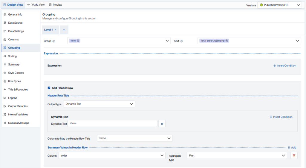Open the Versions dropdown
The image size is (306, 168).
click(x=280, y=5)
